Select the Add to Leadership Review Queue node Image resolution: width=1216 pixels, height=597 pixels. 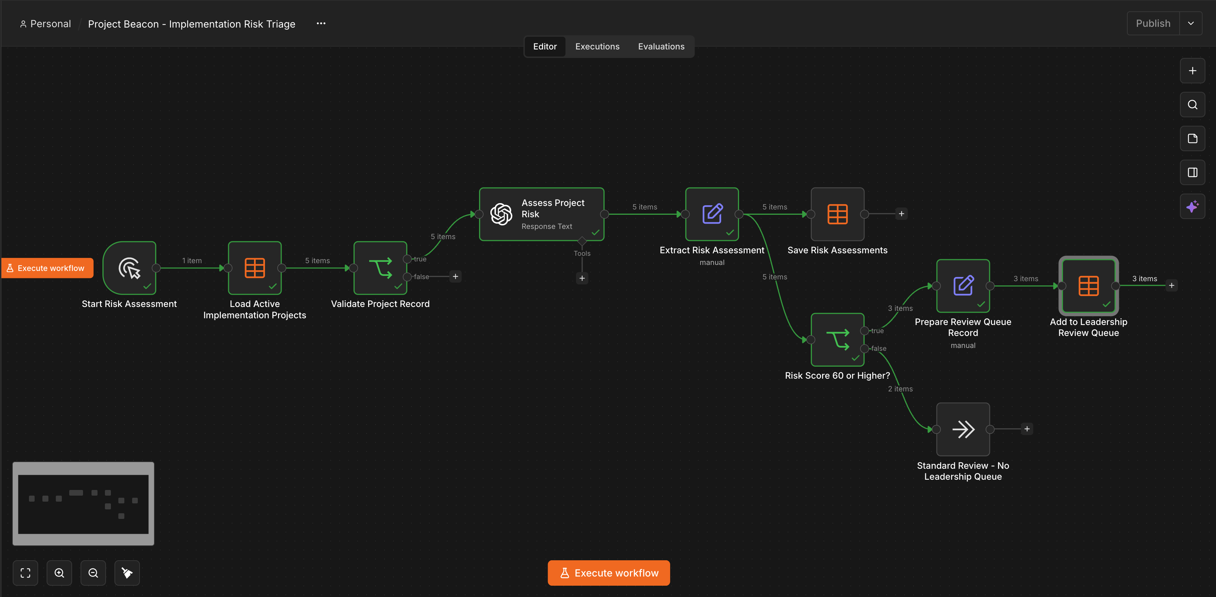(1088, 286)
